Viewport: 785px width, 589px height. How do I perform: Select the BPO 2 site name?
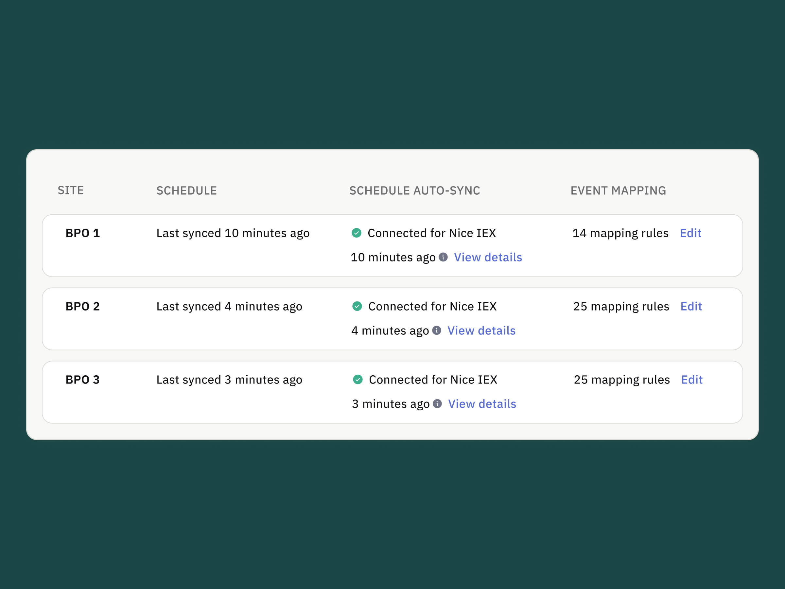click(x=83, y=306)
